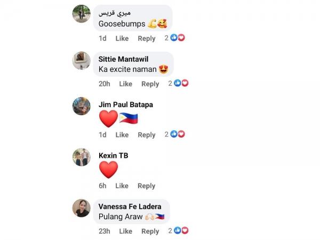Open reaction icons on Sittie Mantawil's comment
The width and height of the screenshot is (320, 240).
click(179, 83)
